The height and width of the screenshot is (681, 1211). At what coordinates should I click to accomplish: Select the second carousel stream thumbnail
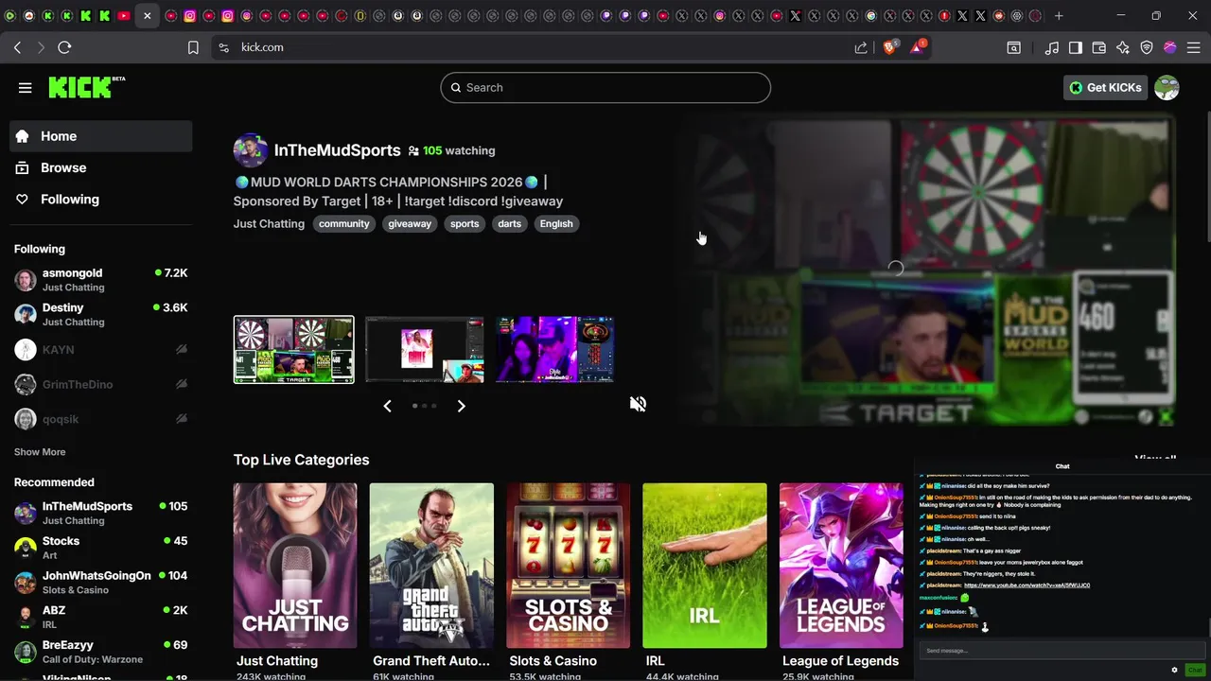tap(425, 350)
